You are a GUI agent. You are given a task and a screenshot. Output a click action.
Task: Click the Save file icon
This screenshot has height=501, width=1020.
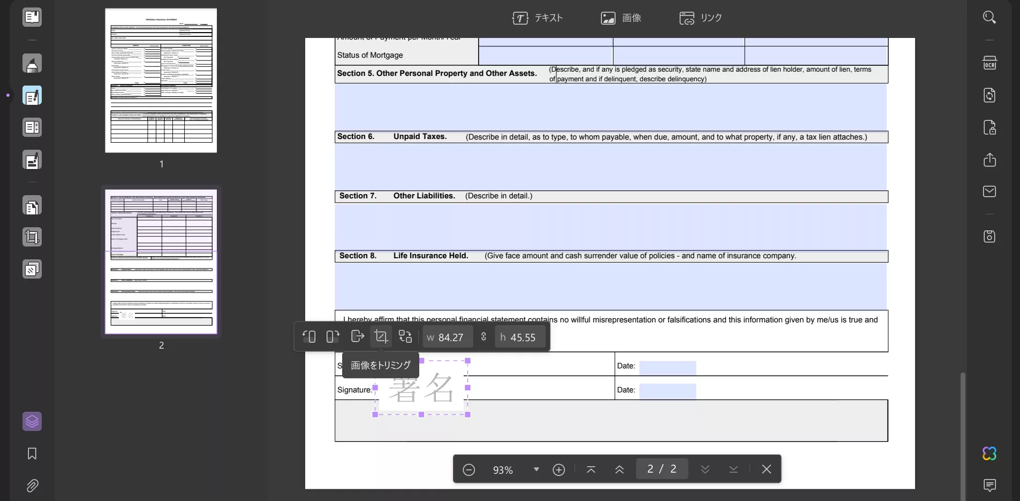pyautogui.click(x=989, y=236)
